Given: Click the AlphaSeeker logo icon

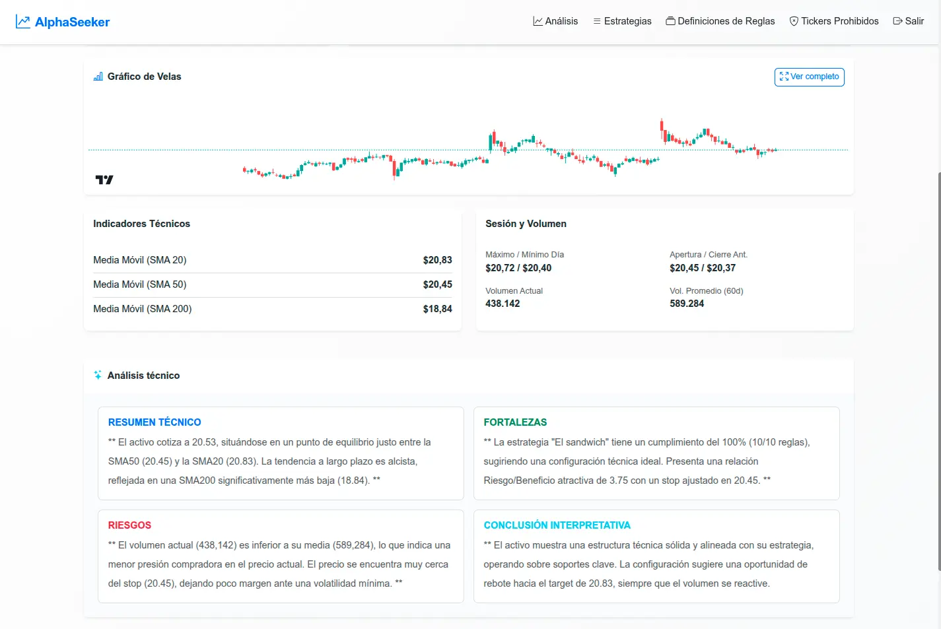Looking at the screenshot, I should pyautogui.click(x=23, y=22).
